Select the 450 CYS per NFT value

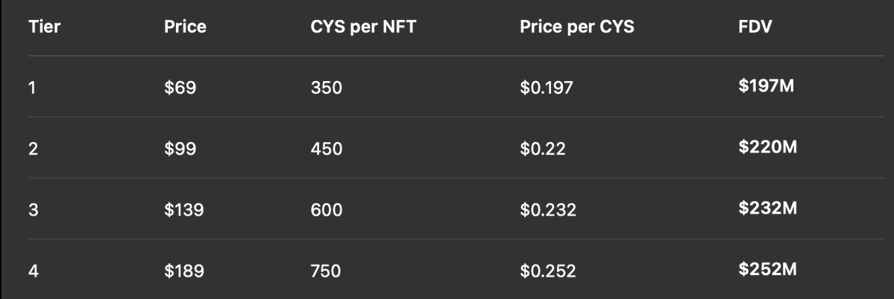tap(326, 149)
